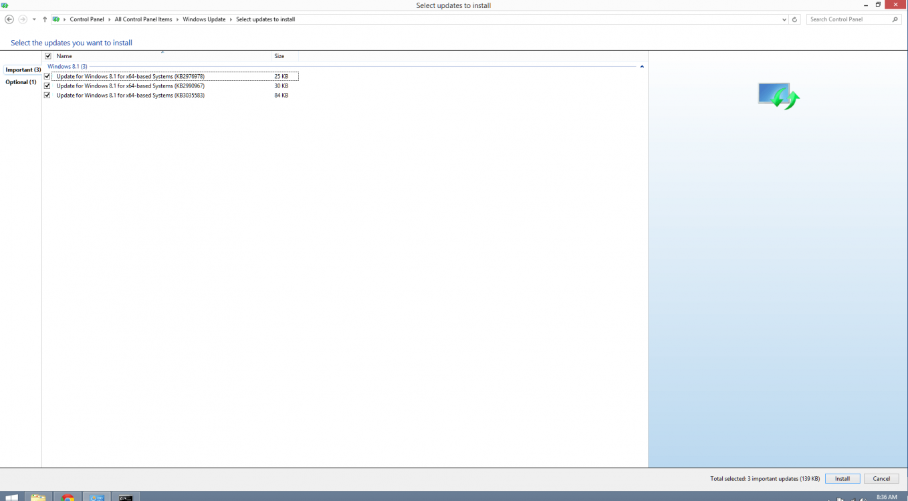The width and height of the screenshot is (908, 501).
Task: Uncheck update KB2976978
Action: click(47, 76)
